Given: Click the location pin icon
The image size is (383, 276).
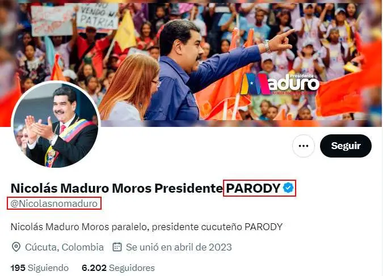Looking at the screenshot, I should click(16, 247).
